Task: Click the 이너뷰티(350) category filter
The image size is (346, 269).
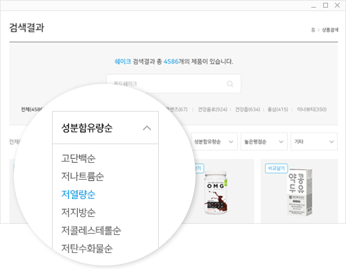Action: point(312,110)
